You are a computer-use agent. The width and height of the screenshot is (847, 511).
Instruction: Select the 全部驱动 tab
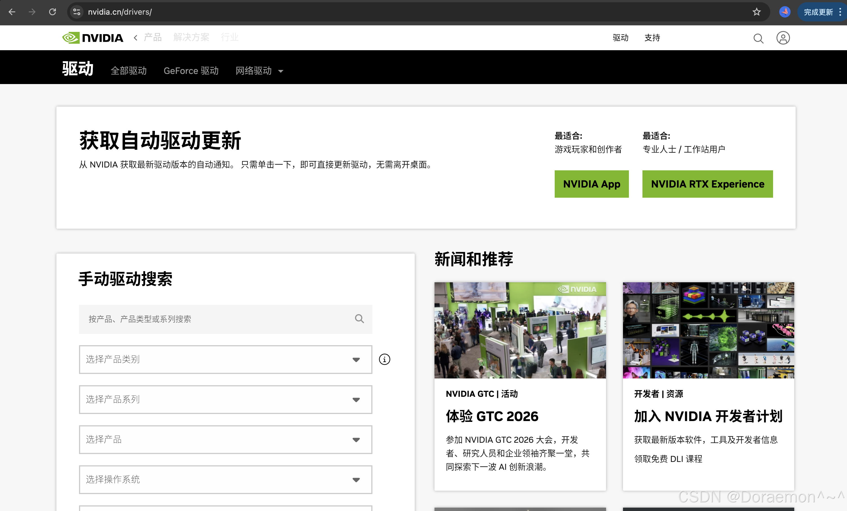click(x=129, y=71)
